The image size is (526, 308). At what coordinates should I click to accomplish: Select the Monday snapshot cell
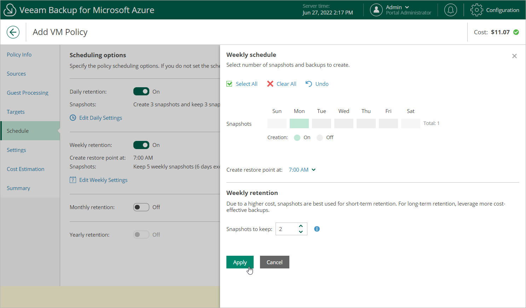(x=299, y=123)
